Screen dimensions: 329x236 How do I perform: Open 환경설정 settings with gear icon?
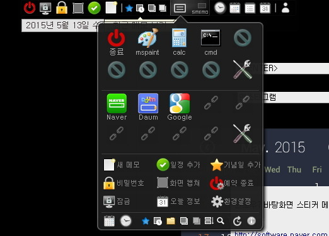pyautogui.click(x=231, y=201)
